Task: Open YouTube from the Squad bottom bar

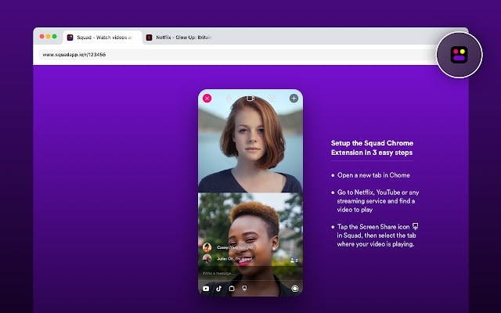Action: click(x=206, y=289)
